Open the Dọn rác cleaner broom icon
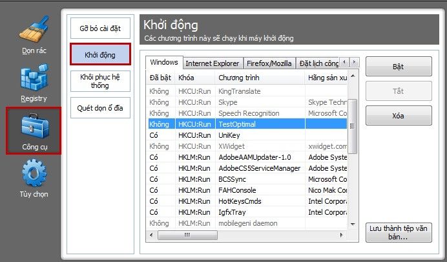 (34, 28)
